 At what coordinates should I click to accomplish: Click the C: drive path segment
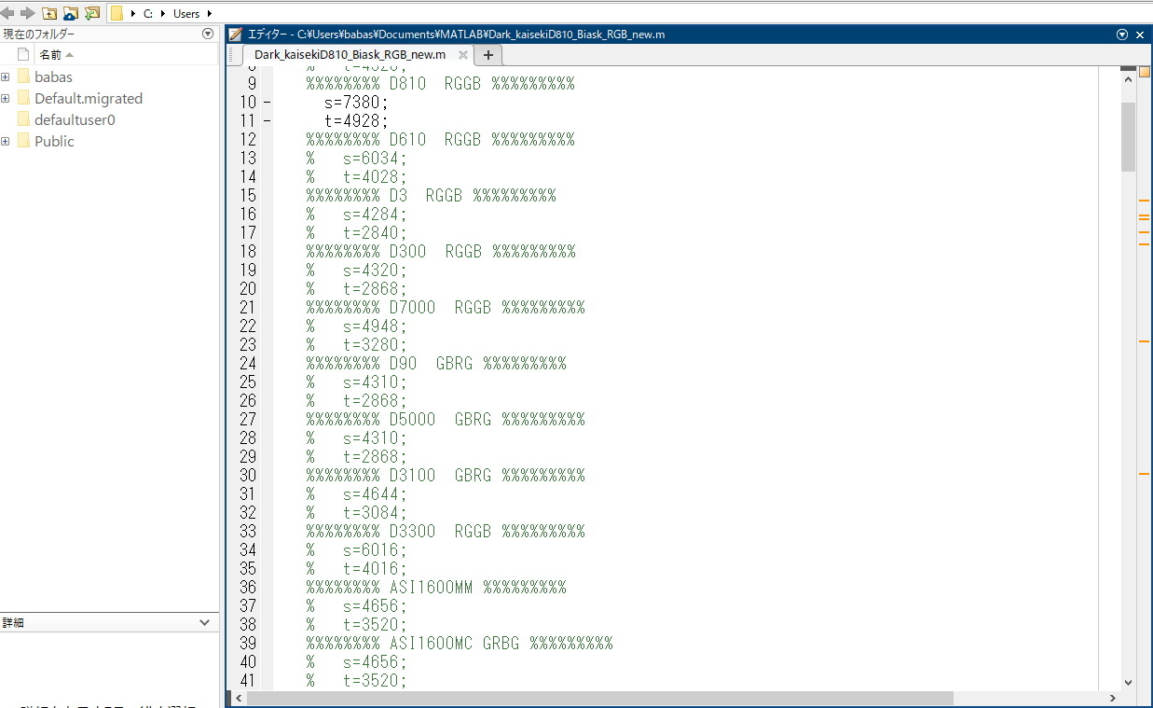tap(147, 14)
